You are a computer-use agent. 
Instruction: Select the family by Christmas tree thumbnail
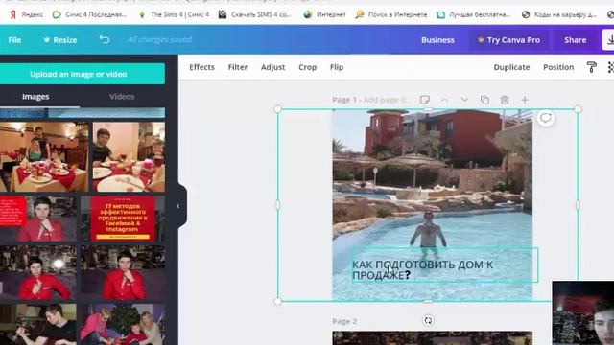[123, 325]
